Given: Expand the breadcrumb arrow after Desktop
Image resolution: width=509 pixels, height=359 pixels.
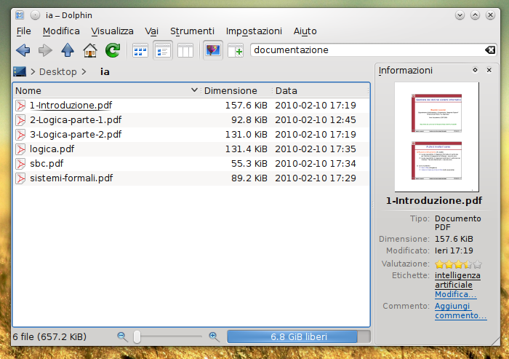Looking at the screenshot, I should (x=84, y=71).
